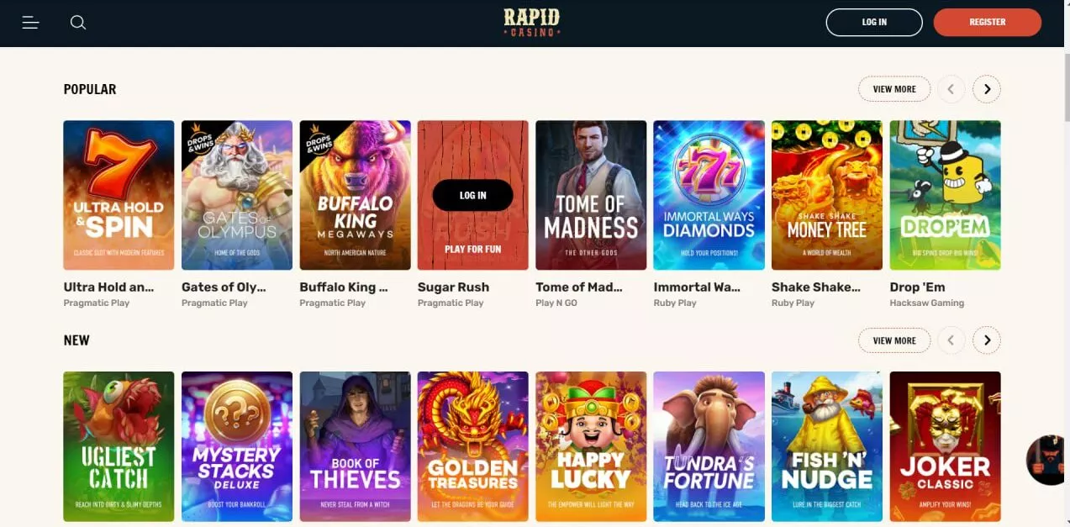This screenshot has height=527, width=1070.
Task: Launch Joker Classic game tile
Action: point(945,447)
